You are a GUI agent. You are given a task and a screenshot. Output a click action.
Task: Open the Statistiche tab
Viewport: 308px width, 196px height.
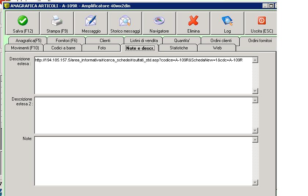(x=179, y=48)
